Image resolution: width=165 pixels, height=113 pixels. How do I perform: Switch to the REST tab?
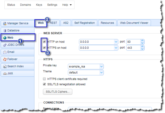click(53, 23)
